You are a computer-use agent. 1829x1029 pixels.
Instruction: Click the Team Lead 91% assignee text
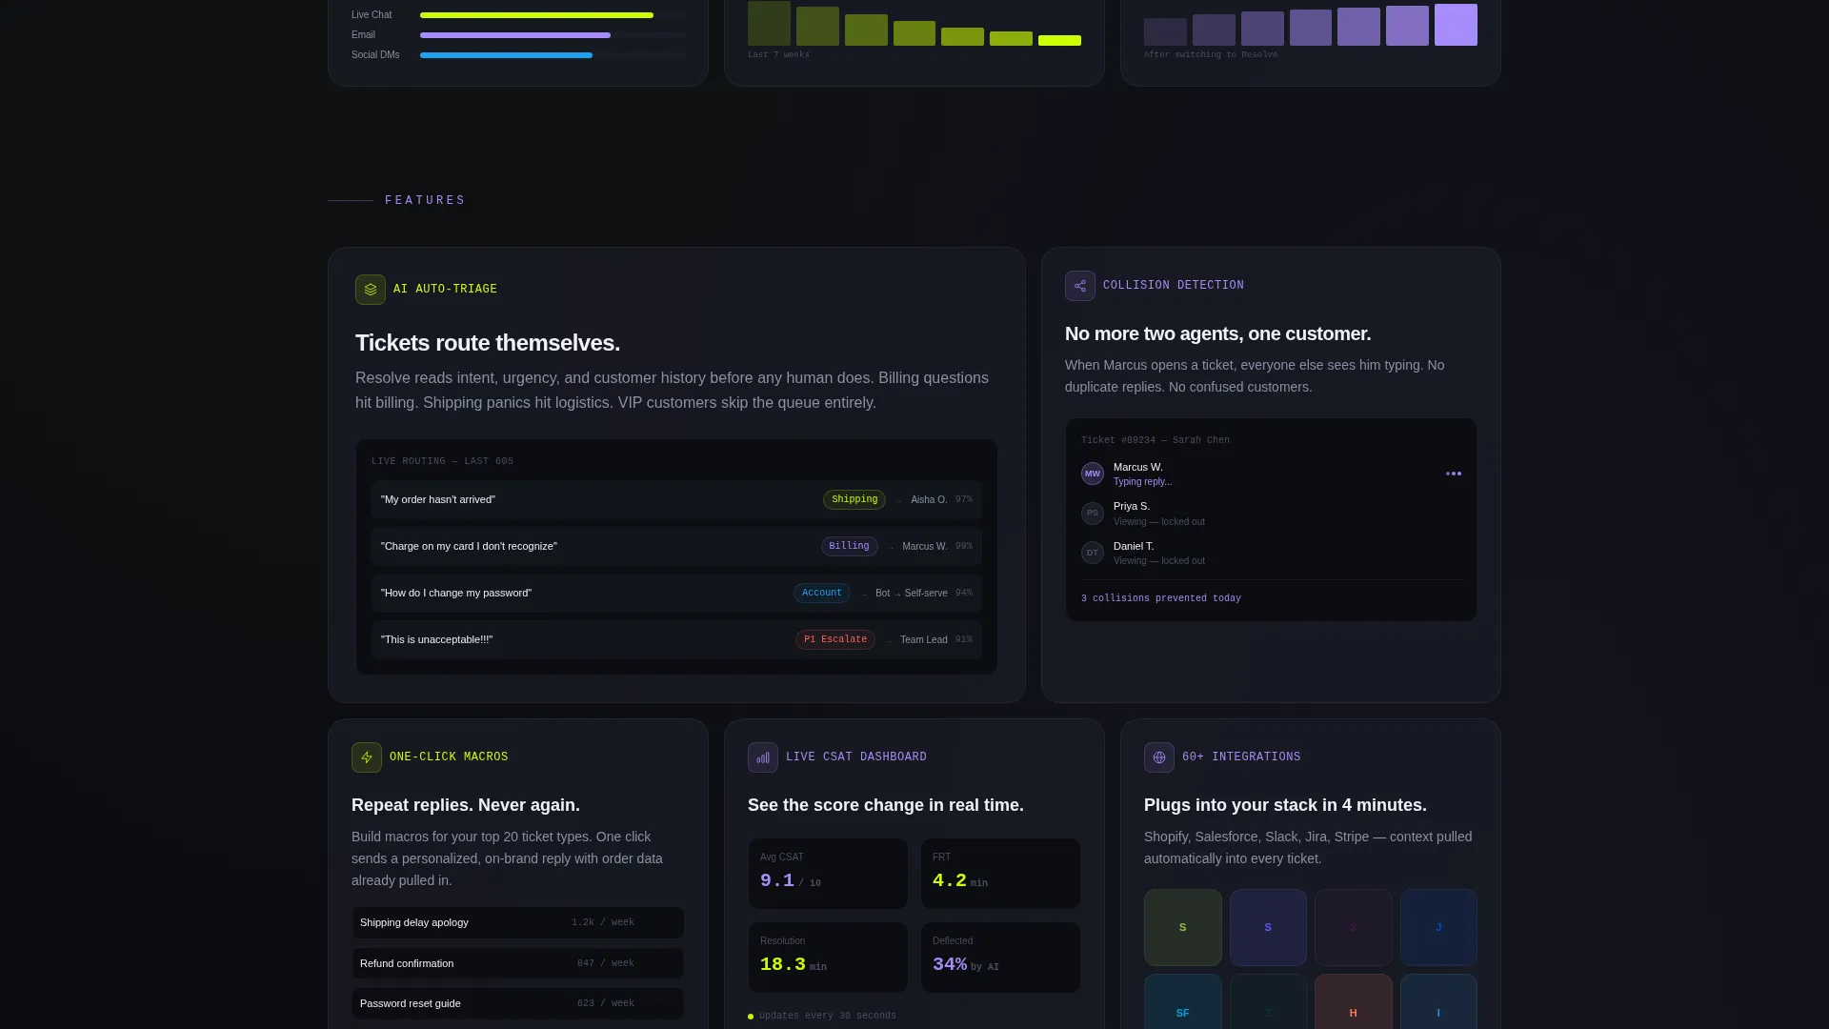point(936,640)
